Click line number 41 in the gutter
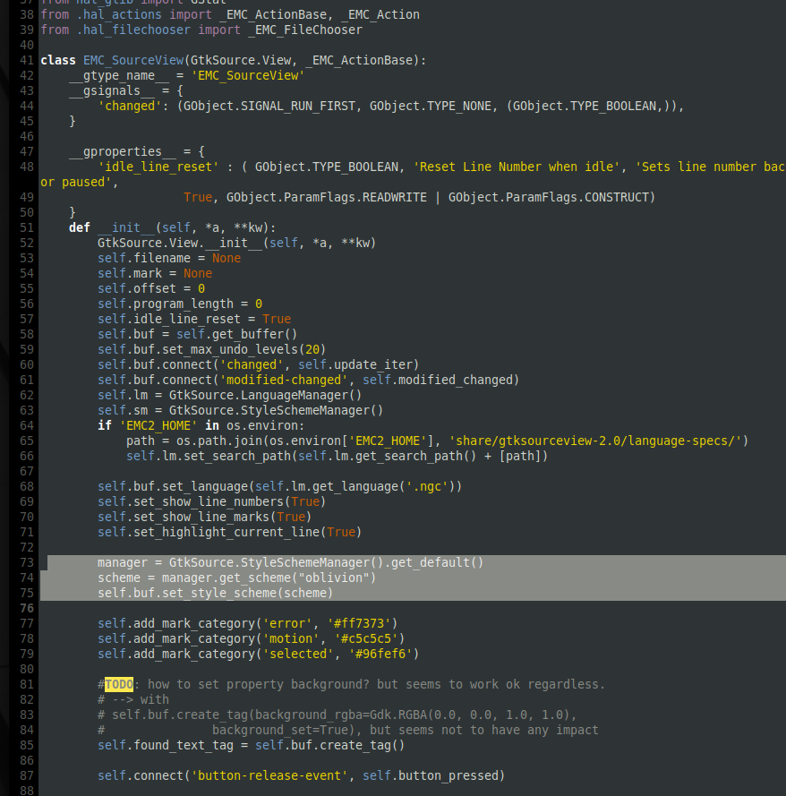This screenshot has height=796, width=786. pyautogui.click(x=26, y=60)
